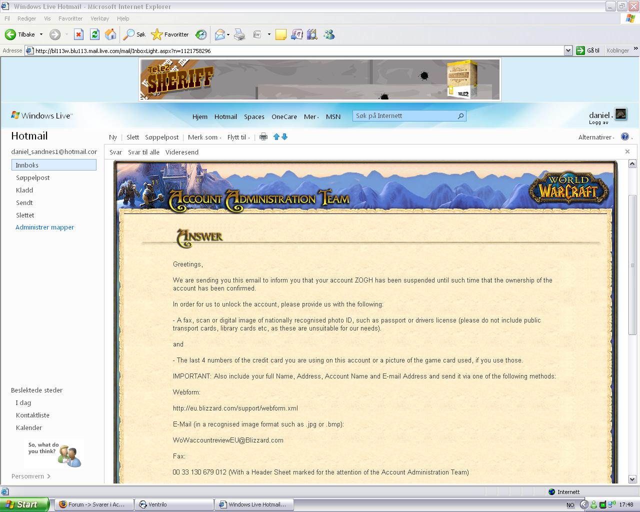The image size is (640, 512).
Task: Open Favoritter star in the toolbar
Action: (170, 34)
